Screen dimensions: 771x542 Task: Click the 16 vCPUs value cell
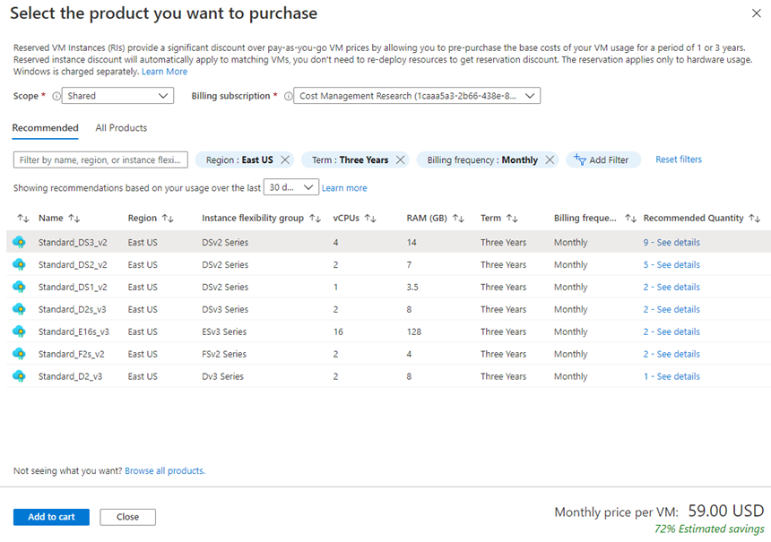click(x=338, y=331)
